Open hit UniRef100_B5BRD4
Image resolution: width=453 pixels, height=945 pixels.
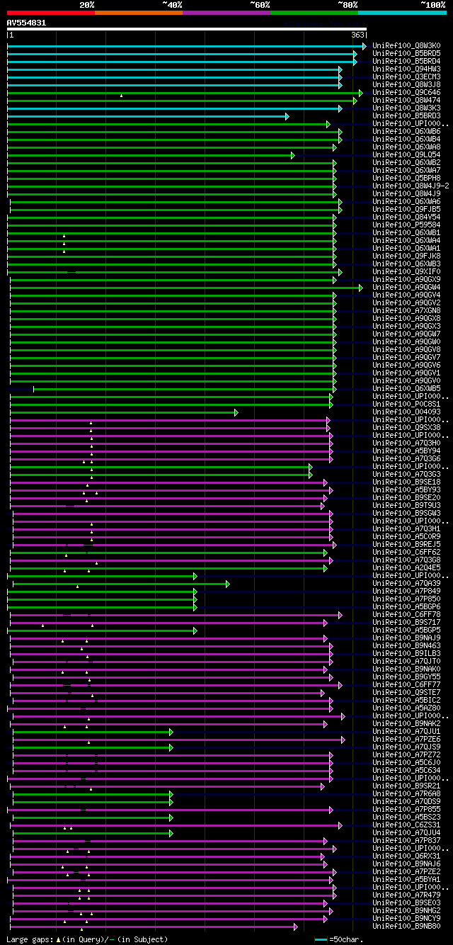[x=407, y=61]
